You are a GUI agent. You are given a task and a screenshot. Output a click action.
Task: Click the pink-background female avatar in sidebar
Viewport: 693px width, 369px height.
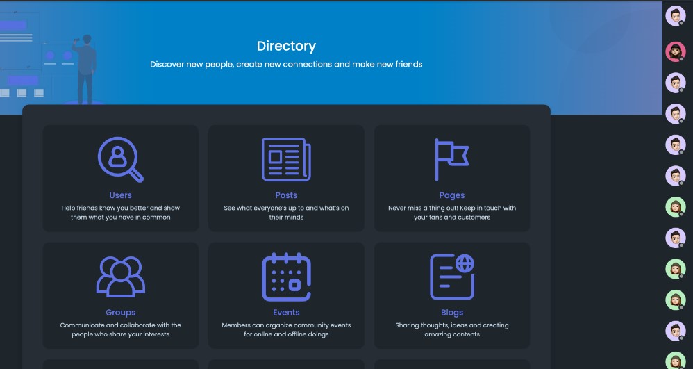point(675,52)
